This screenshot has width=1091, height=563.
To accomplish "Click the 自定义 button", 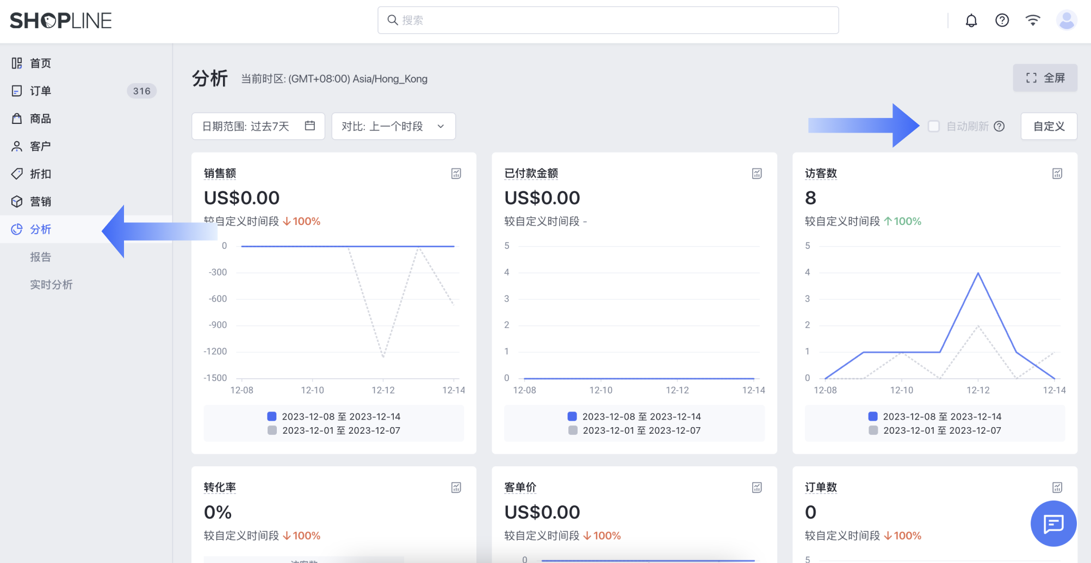I will pos(1049,126).
